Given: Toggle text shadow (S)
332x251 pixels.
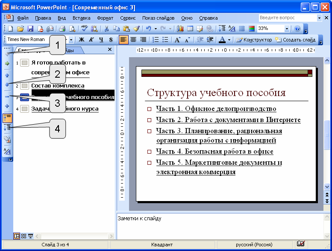Looking at the screenshot, I should (111, 40).
